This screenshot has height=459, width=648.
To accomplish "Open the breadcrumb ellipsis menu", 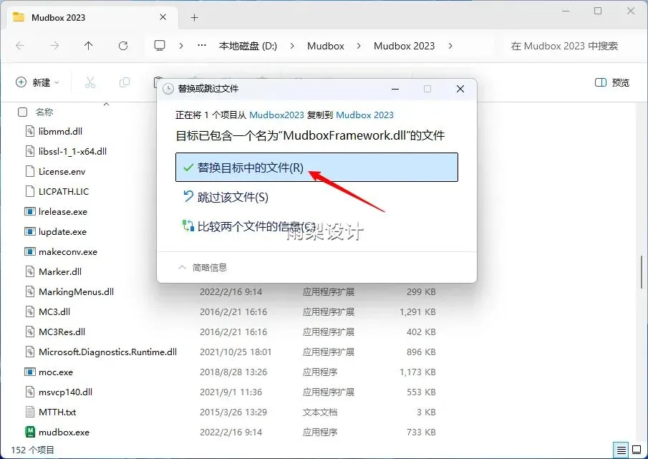I will click(202, 45).
